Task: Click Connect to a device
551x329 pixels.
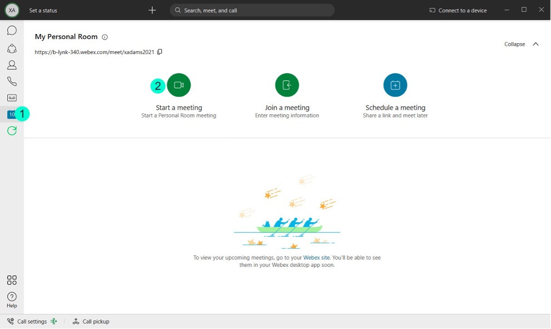Action: (458, 10)
